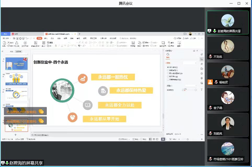252x167 pixels.
Task: Click the fill bucket icon in properties panel
Action: (x=168, y=54)
